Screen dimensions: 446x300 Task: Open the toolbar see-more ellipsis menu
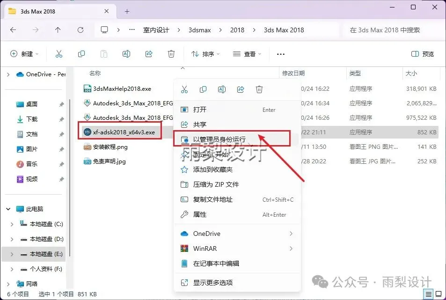(x=281, y=54)
